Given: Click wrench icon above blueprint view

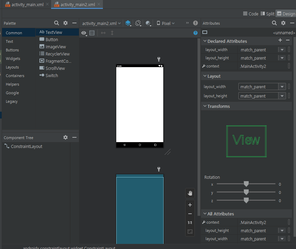Looking at the screenshot, I should 159,169.
